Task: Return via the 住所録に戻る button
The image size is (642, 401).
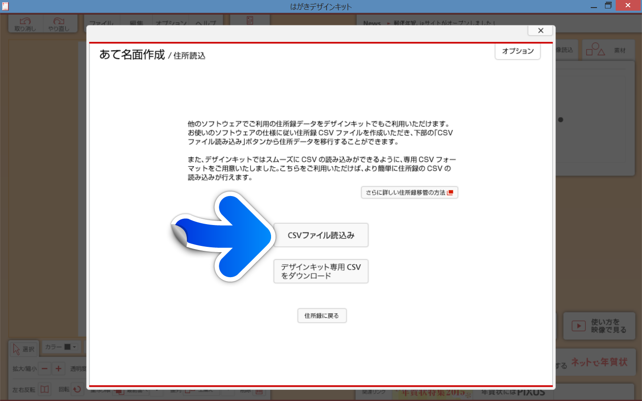Action: (x=321, y=316)
